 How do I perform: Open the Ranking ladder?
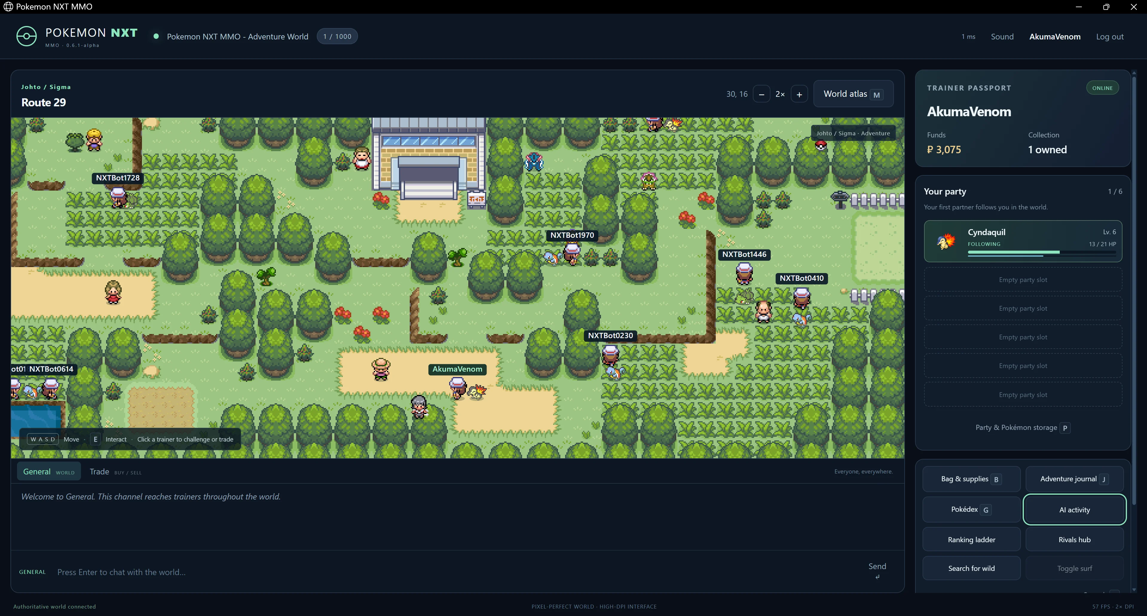971,540
